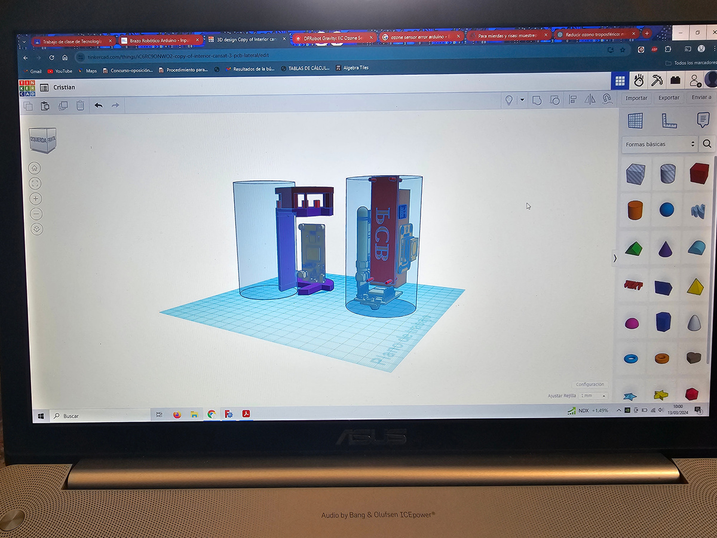
Task: Open the Ajustar Rejilla 1 mm dropdown
Action: click(593, 396)
